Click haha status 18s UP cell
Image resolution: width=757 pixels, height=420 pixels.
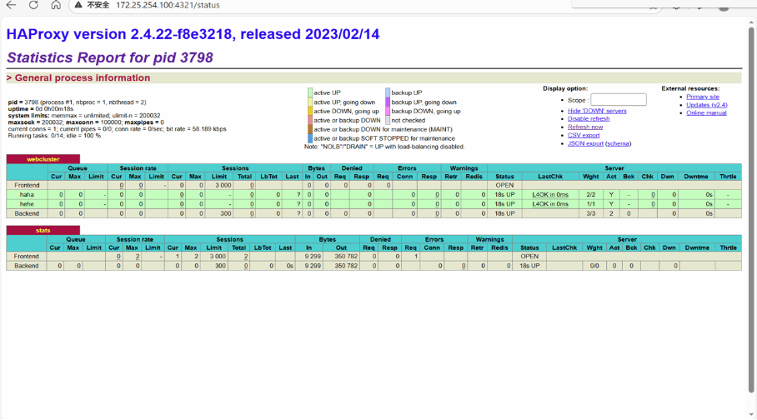pyautogui.click(x=504, y=194)
